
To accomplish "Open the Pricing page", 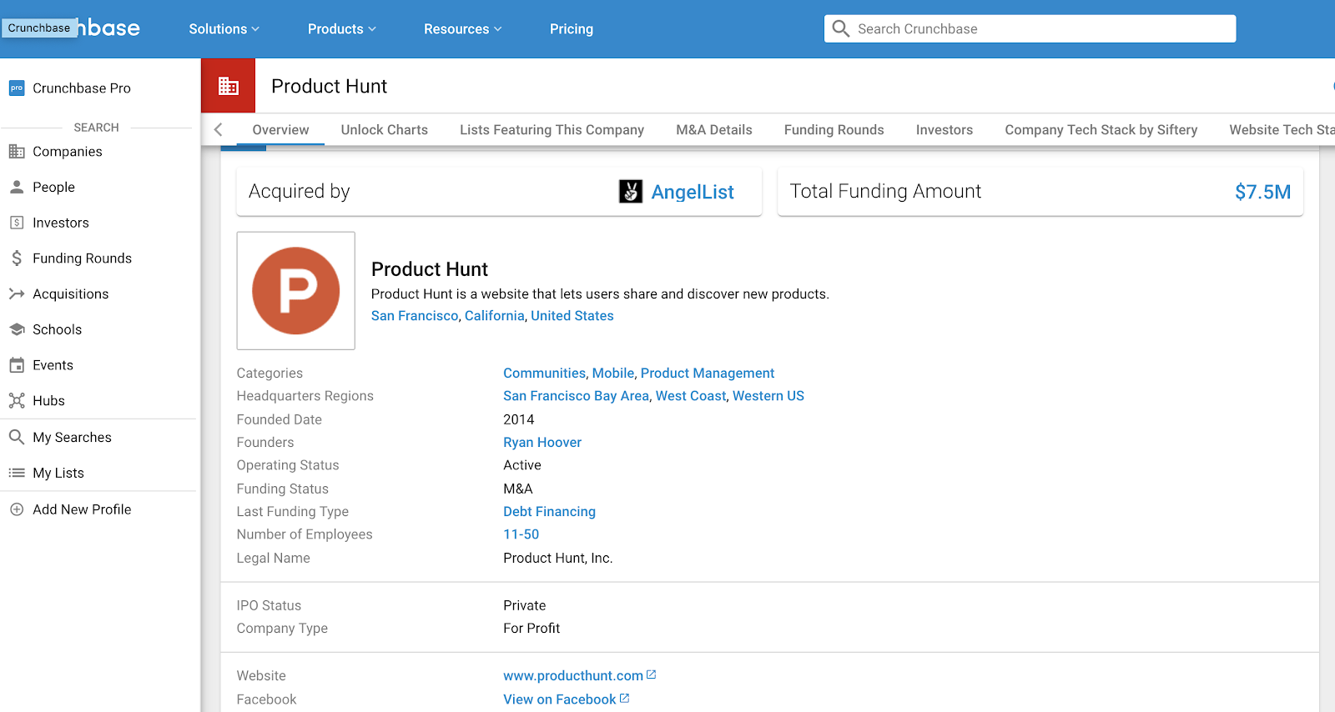I will click(572, 29).
